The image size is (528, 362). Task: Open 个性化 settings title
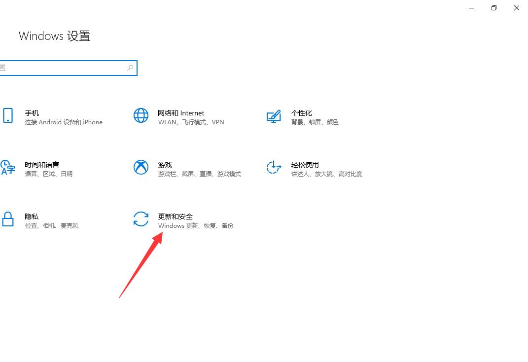pyautogui.click(x=301, y=113)
